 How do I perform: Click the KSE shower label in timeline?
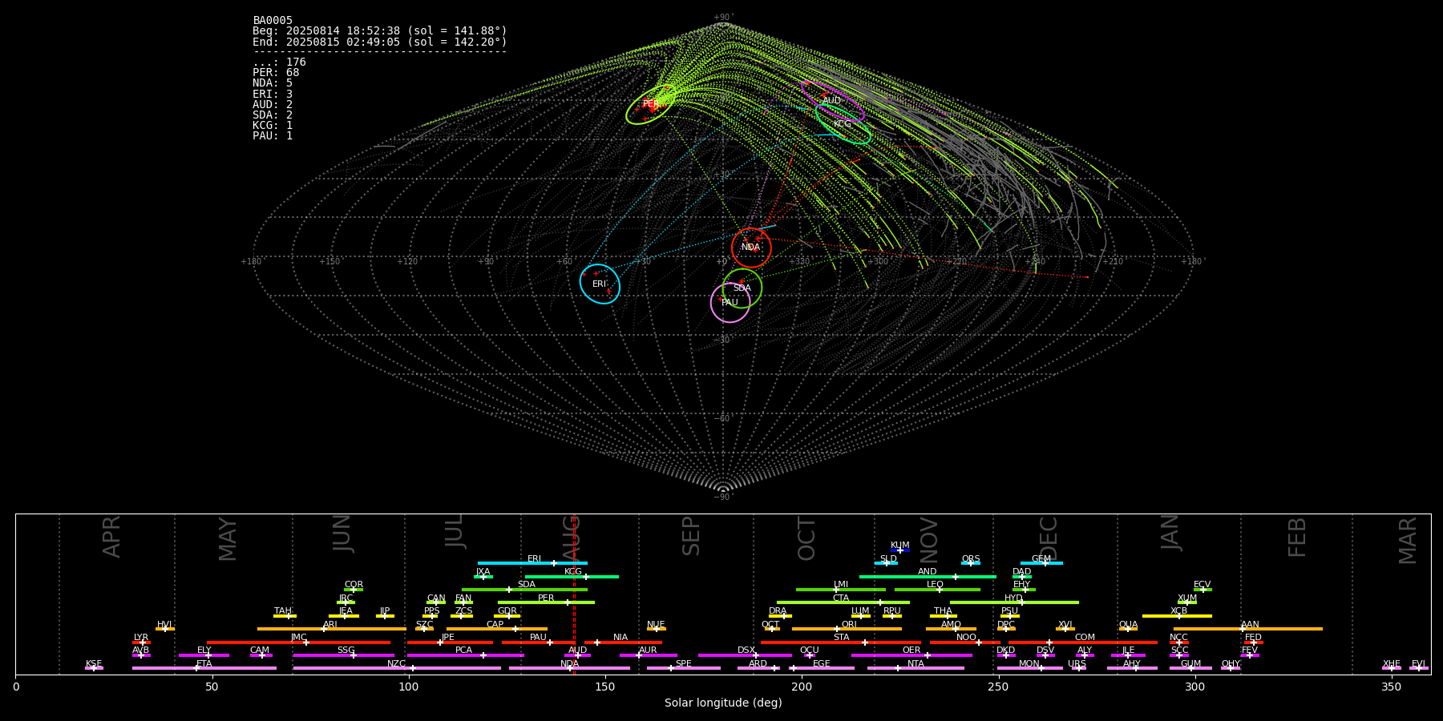click(94, 664)
